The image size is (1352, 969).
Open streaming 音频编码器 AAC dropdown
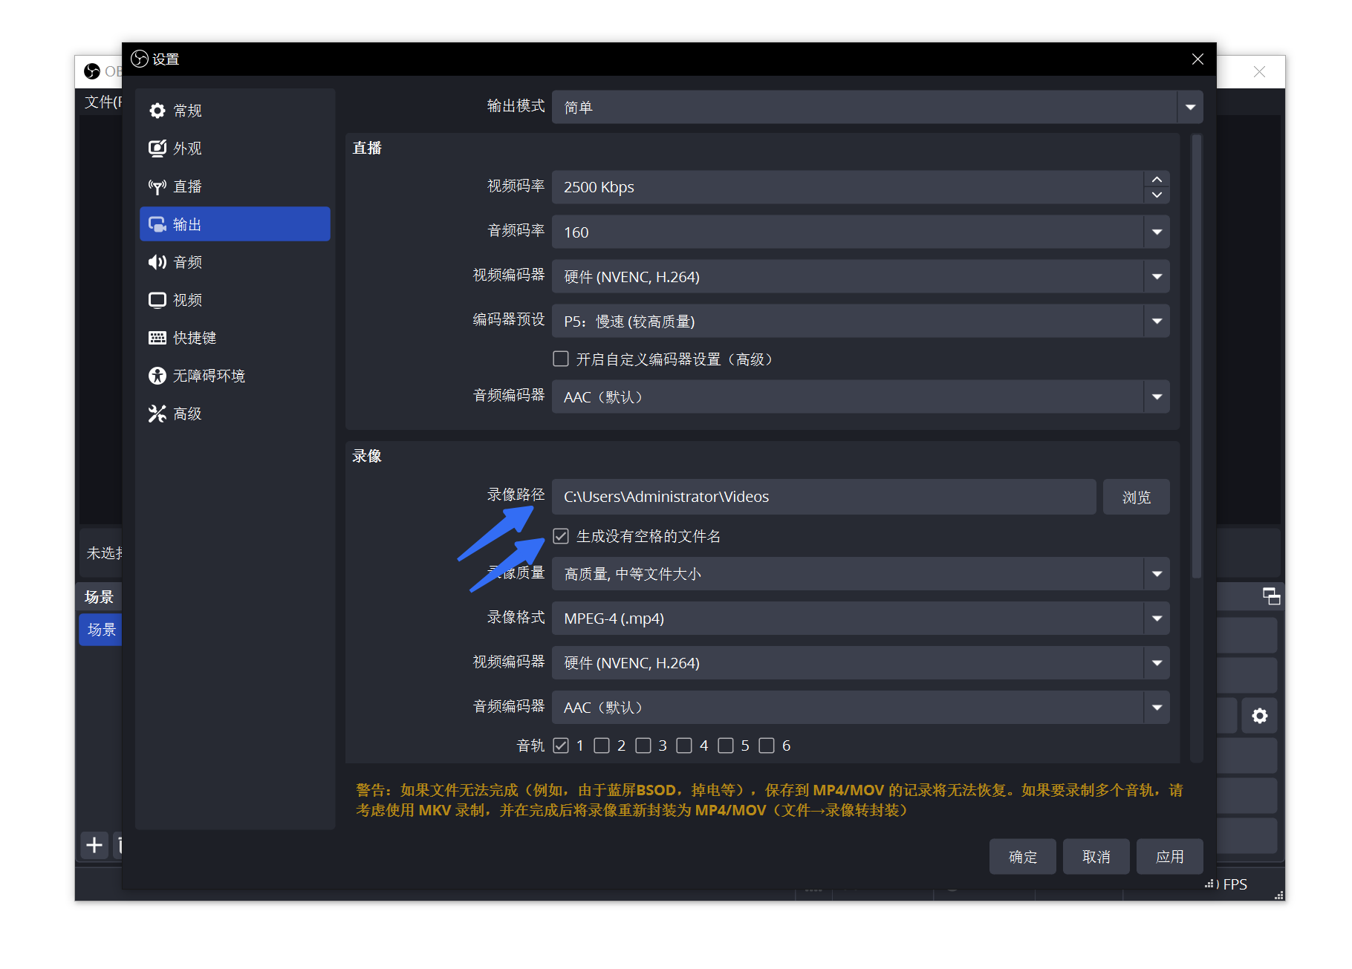pyautogui.click(x=860, y=397)
